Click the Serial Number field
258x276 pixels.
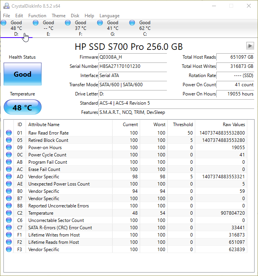[x=132, y=66]
